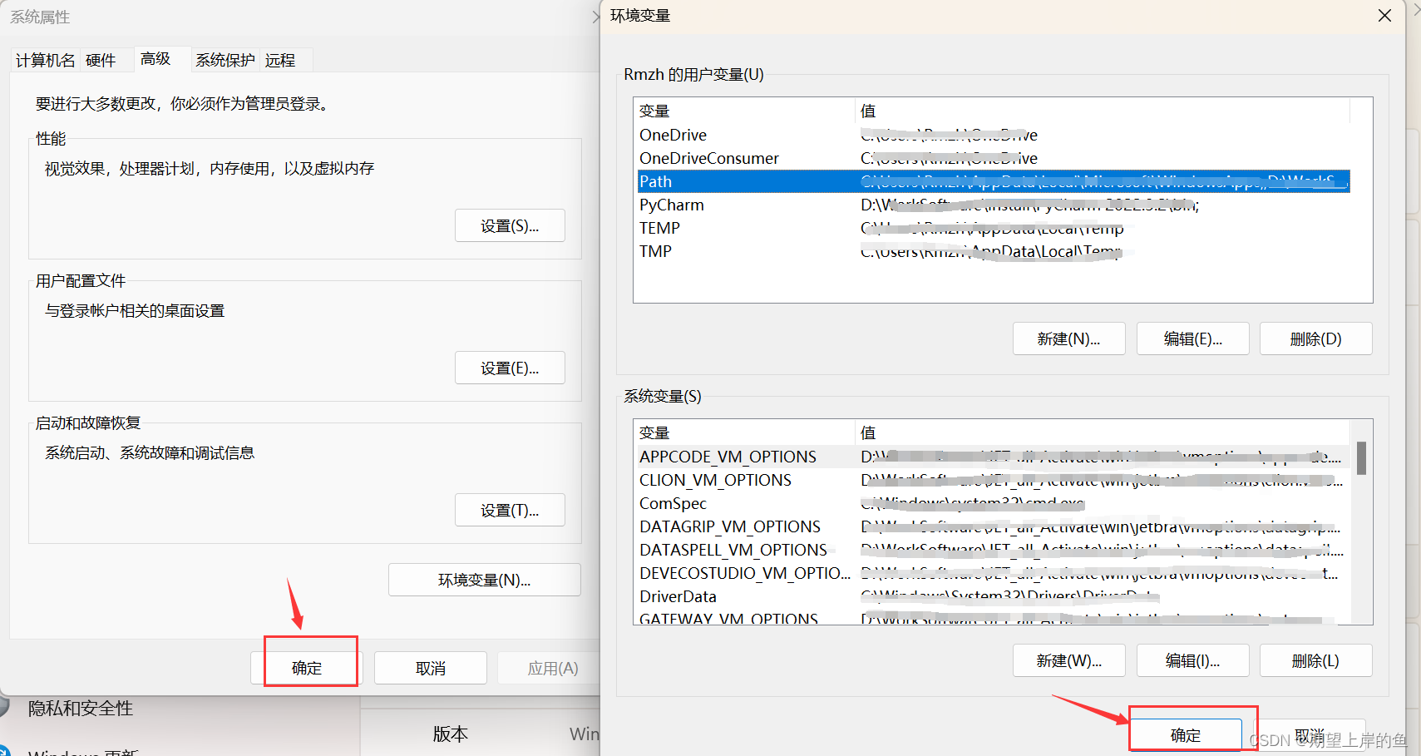Create new user variable with 新建(N)...
Viewport: 1421px width, 756px height.
click(1068, 338)
